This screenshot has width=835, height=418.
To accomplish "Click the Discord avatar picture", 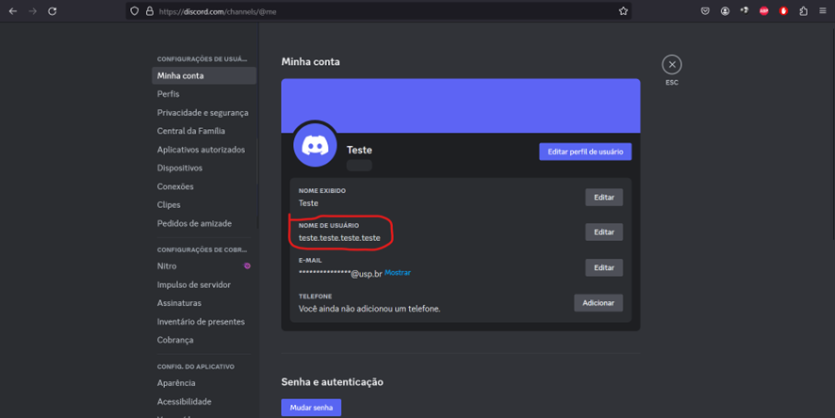I will [x=315, y=145].
